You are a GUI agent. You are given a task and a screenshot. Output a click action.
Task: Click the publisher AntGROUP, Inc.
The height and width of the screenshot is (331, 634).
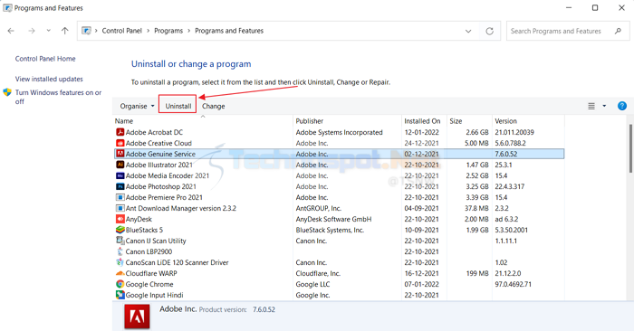318,208
